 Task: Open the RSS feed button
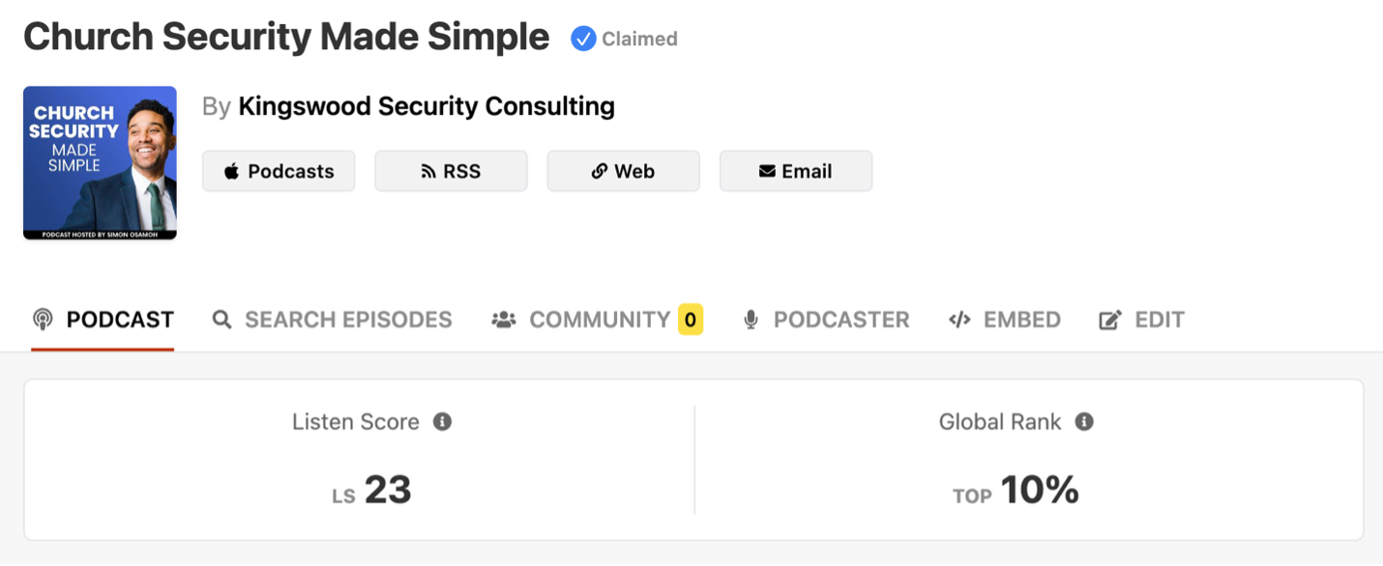[451, 171]
